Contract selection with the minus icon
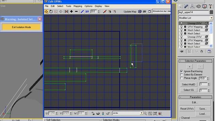Screen dimensions: 215x121 pyautogui.click(x=76, y=11)
